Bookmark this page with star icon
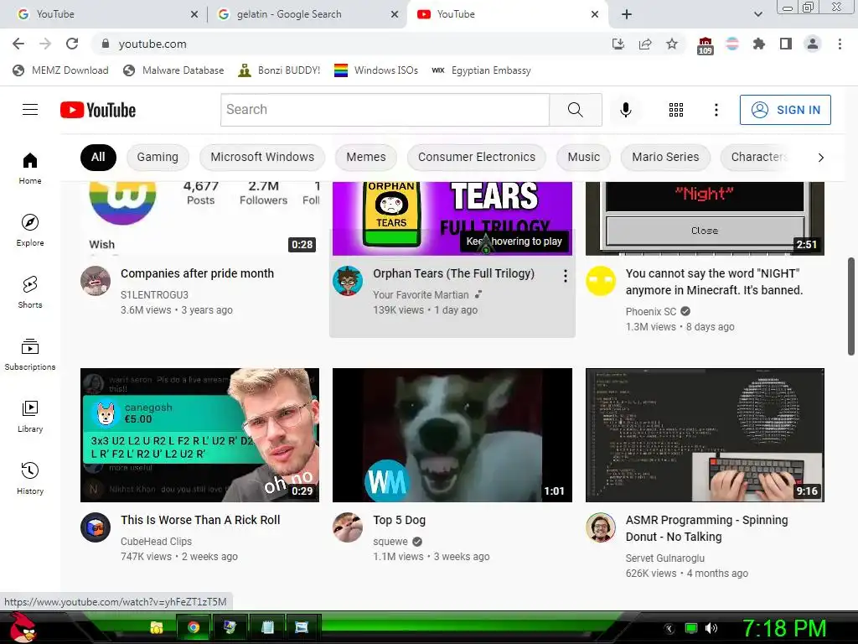 (x=672, y=44)
